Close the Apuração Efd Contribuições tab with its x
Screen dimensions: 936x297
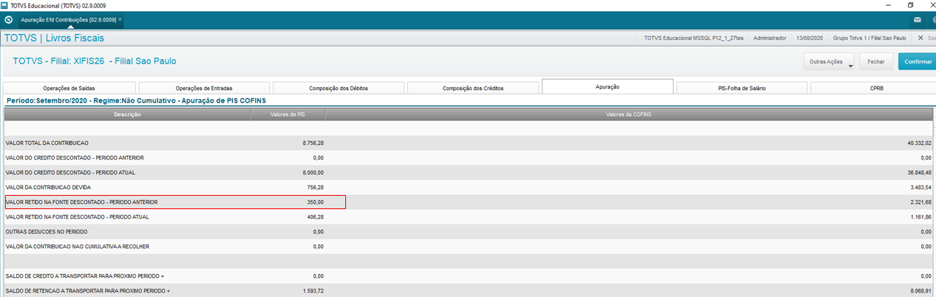pyautogui.click(x=120, y=19)
